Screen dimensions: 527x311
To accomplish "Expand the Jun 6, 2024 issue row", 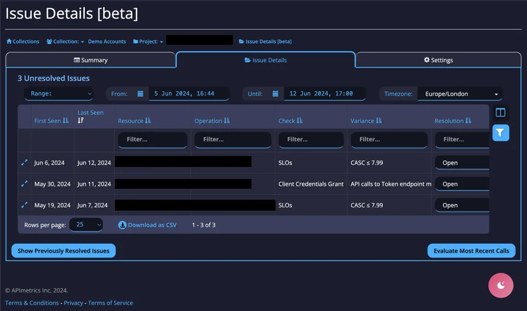I will click(x=24, y=163).
